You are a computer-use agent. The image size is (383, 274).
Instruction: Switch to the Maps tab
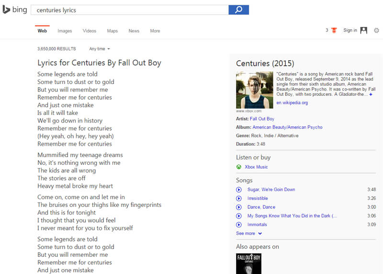113,31
